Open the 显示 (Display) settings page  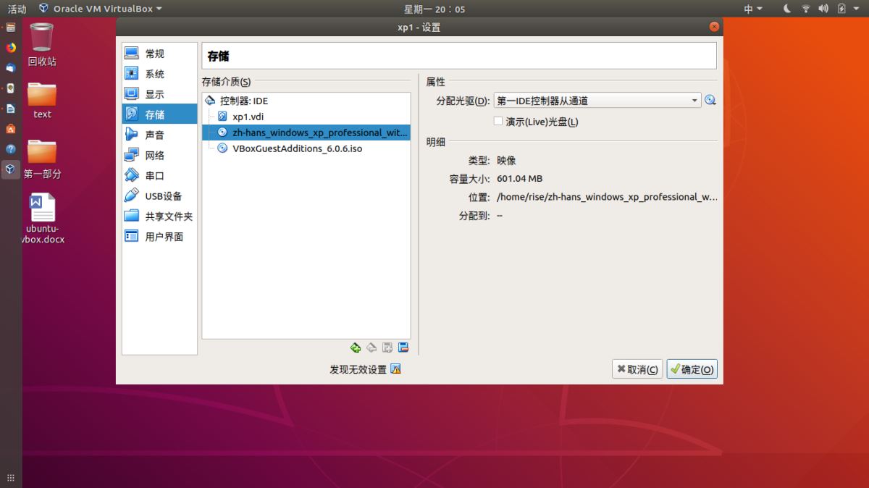[159, 94]
